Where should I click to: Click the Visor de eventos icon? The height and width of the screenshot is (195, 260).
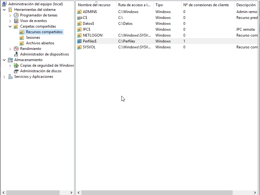[x=16, y=21]
